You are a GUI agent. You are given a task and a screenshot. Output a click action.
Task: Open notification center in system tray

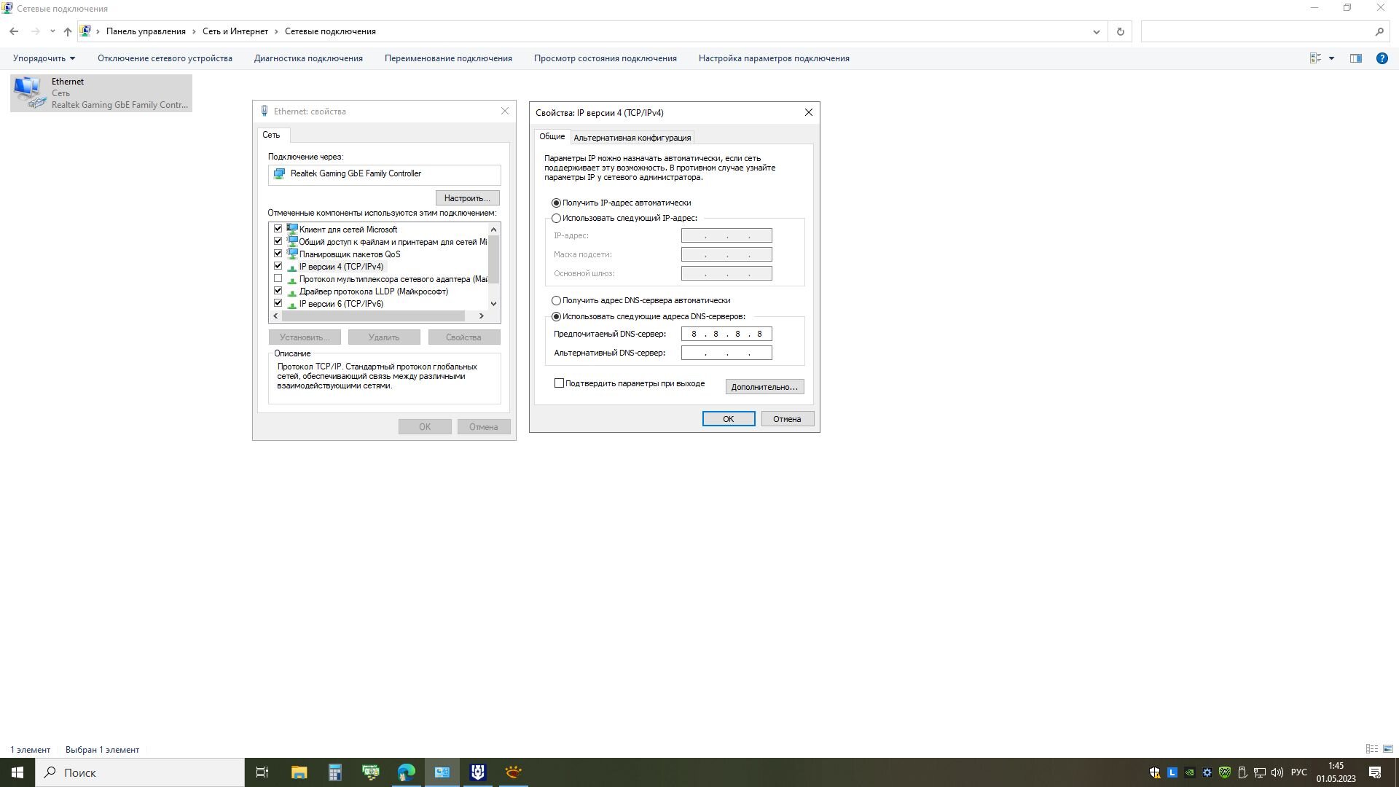coord(1375,772)
